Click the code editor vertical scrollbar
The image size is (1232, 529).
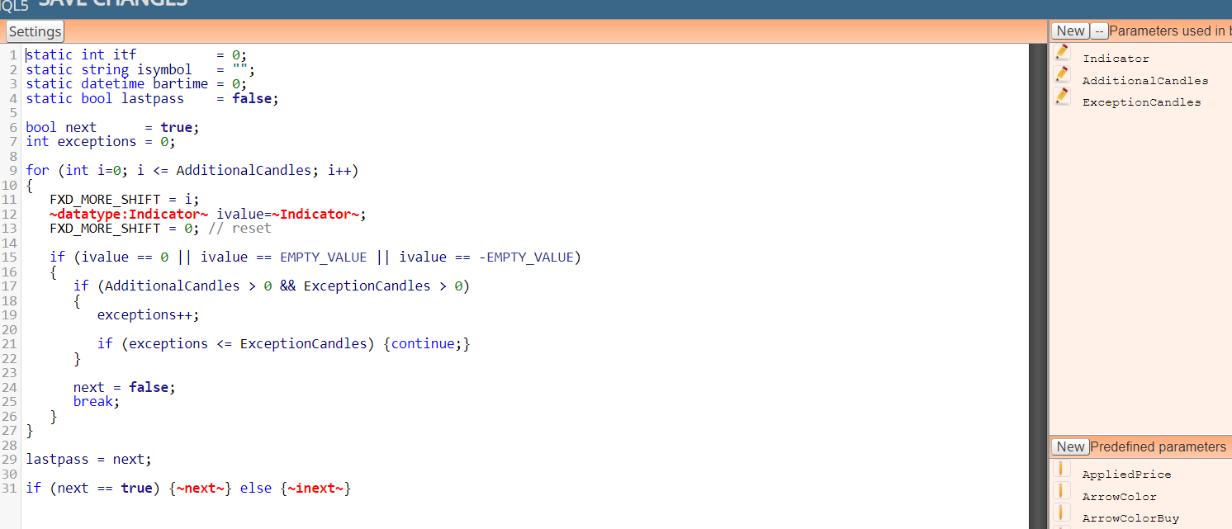[1037, 286]
